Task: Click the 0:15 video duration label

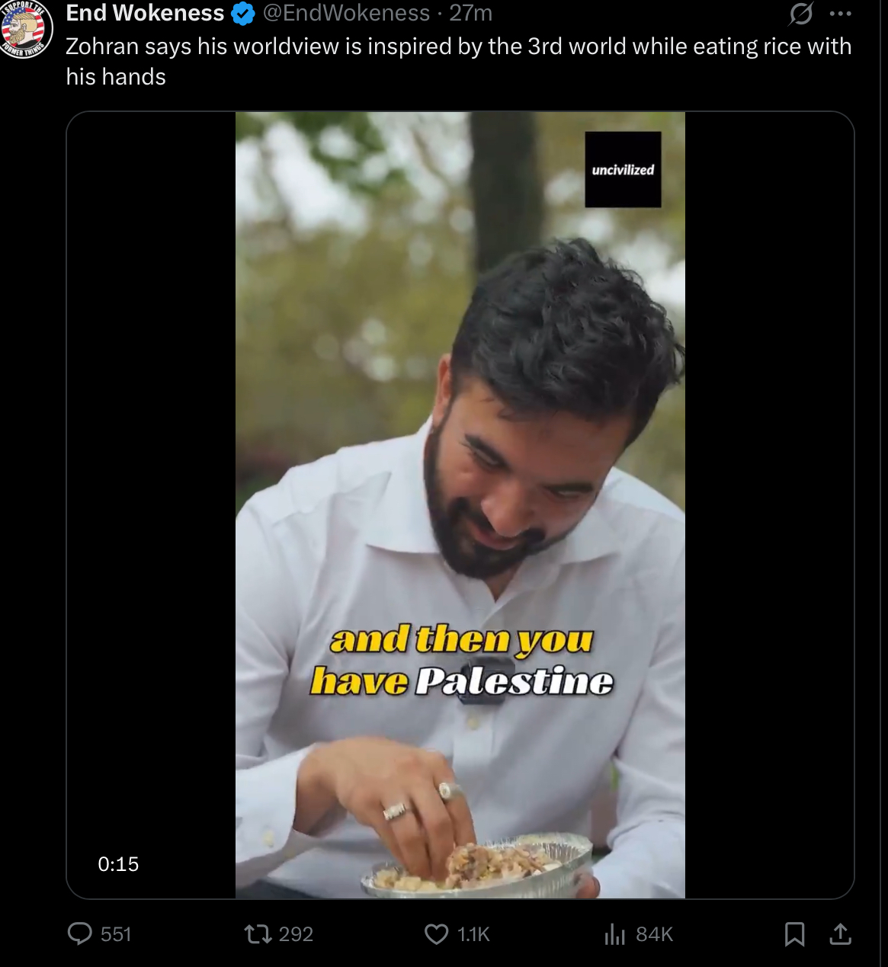Action: pos(118,864)
